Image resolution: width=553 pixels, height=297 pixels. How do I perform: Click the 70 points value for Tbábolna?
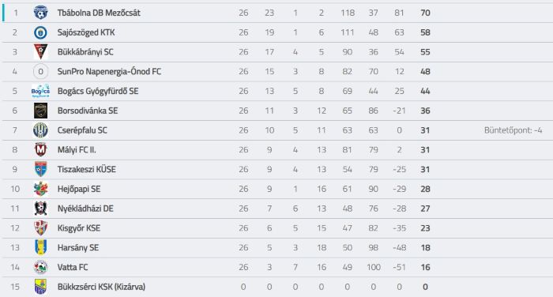[x=425, y=13]
